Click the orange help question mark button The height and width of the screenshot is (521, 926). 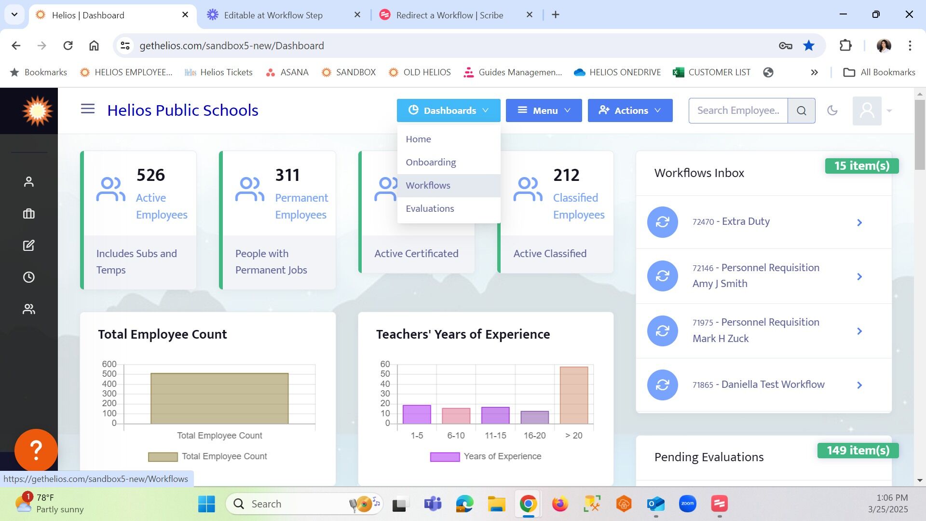[x=36, y=450]
